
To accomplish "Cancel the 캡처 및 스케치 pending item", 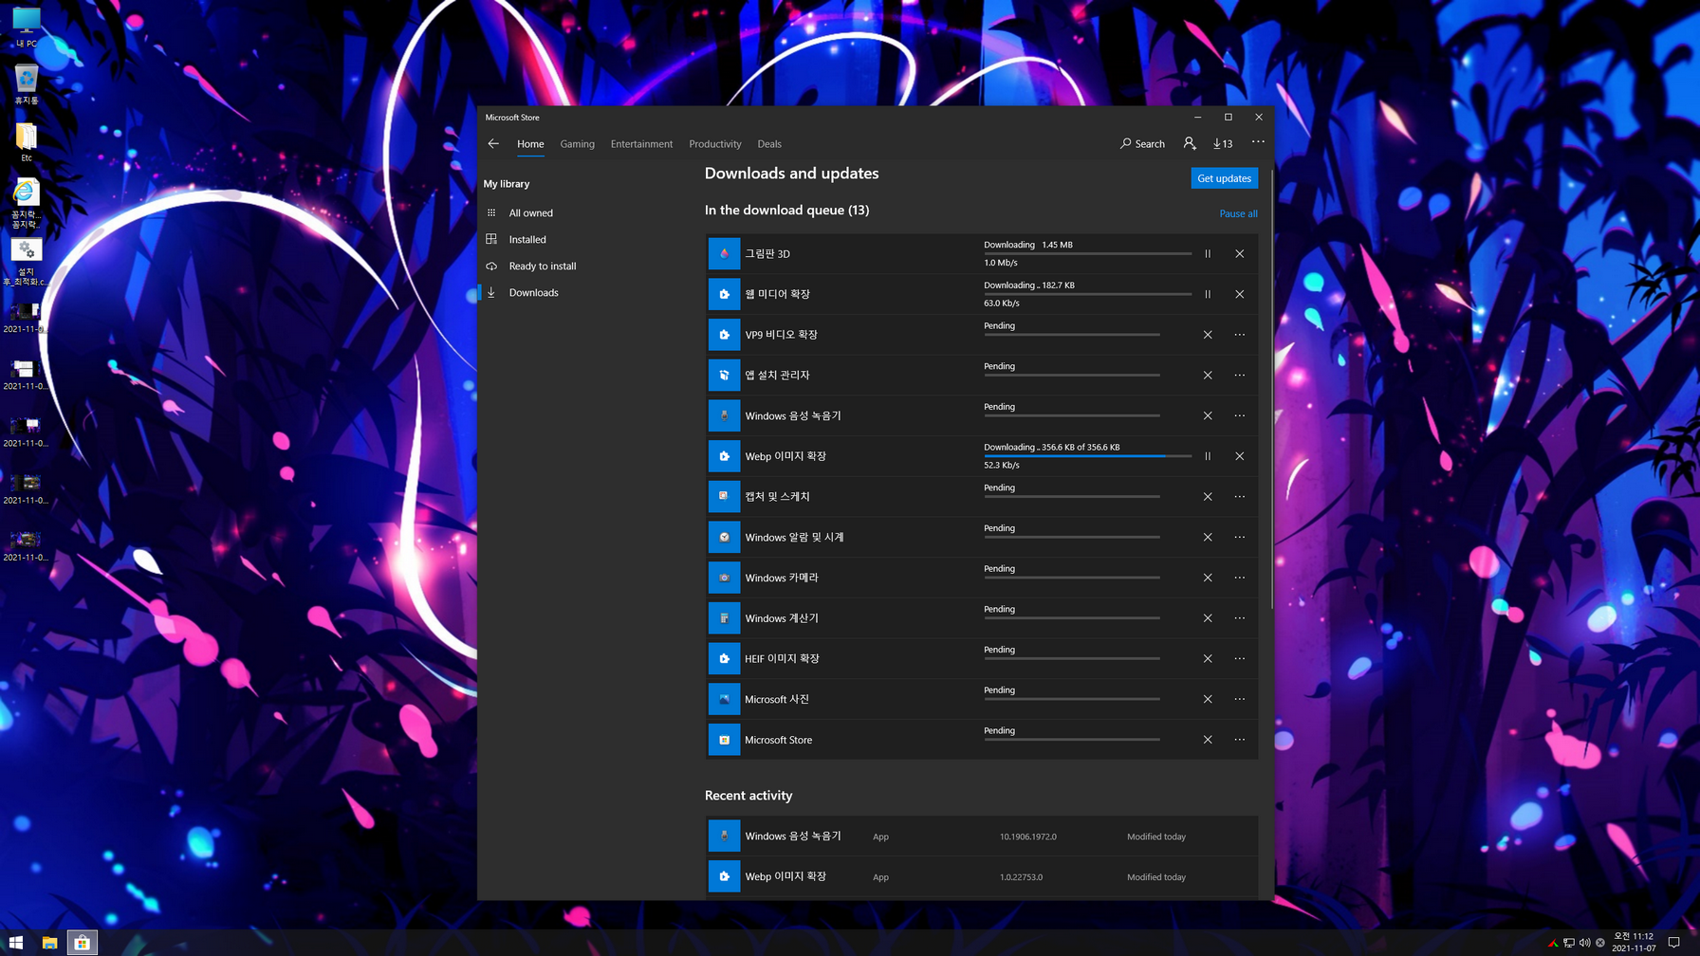I will pos(1208,497).
